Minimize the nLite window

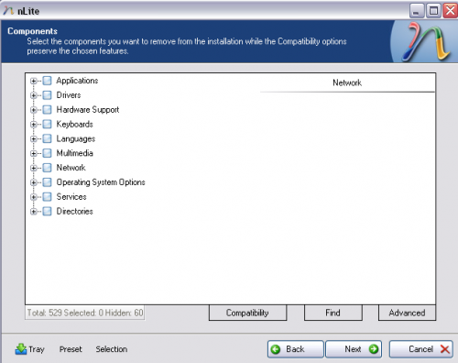click(417, 11)
